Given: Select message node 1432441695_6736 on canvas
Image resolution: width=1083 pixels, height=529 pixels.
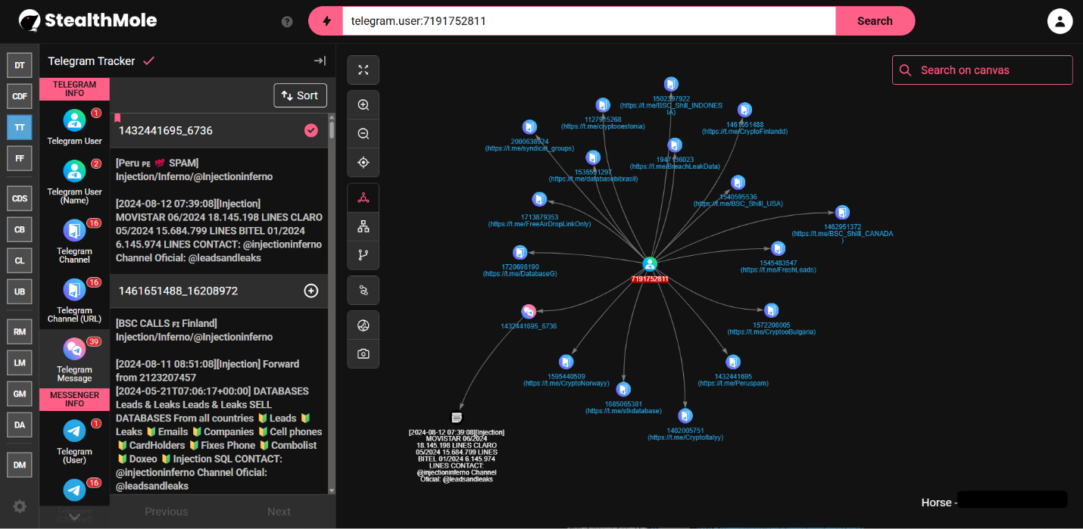Looking at the screenshot, I should pos(529,311).
